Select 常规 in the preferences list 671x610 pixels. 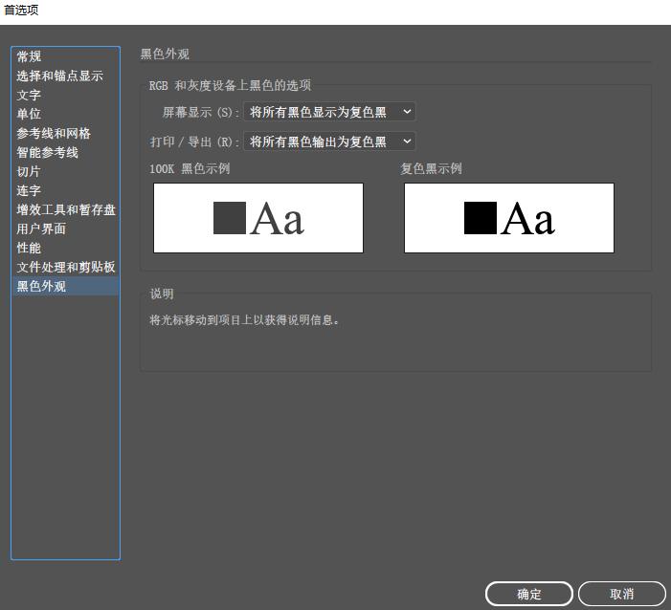(30, 56)
